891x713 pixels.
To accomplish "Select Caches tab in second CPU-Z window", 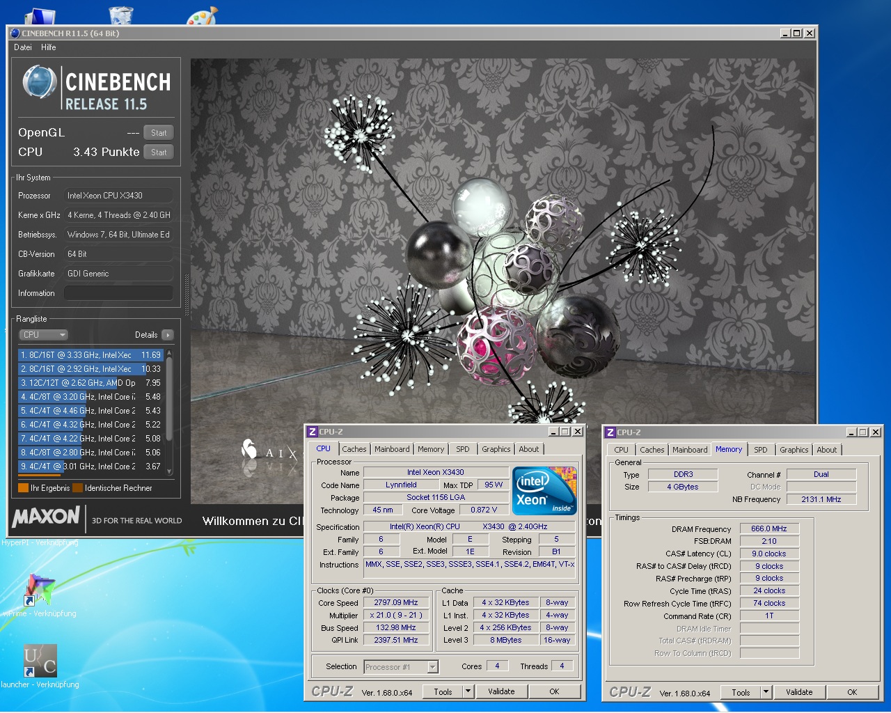I will (x=652, y=450).
